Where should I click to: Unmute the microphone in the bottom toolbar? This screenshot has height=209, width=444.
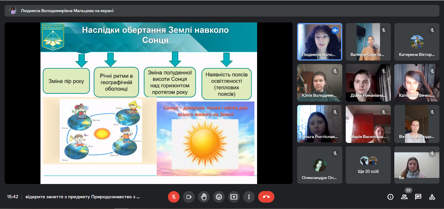(x=173, y=197)
